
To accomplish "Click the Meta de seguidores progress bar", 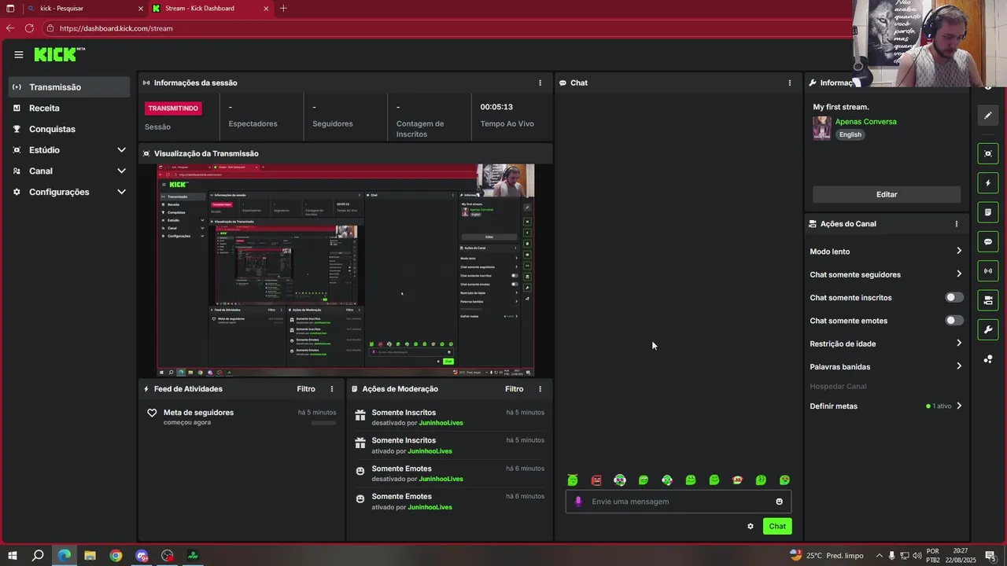I will pyautogui.click(x=323, y=423).
